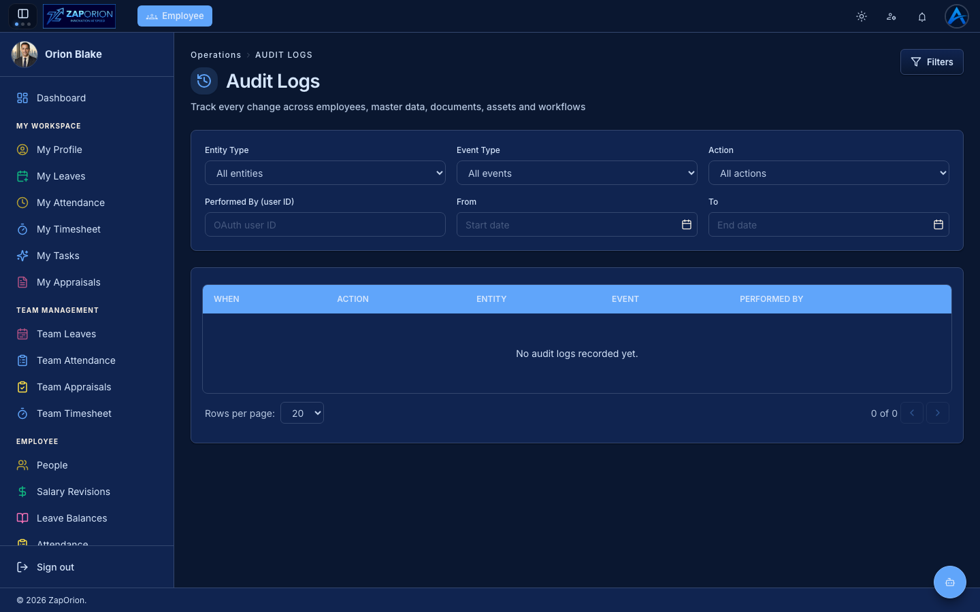Image resolution: width=980 pixels, height=612 pixels.
Task: Click Orion Blake profile photo
Action: pyautogui.click(x=24, y=54)
